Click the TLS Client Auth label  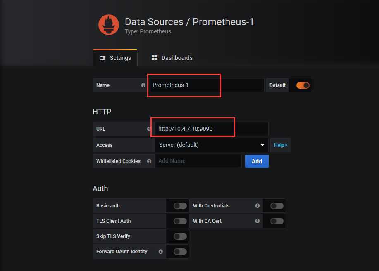(113, 221)
